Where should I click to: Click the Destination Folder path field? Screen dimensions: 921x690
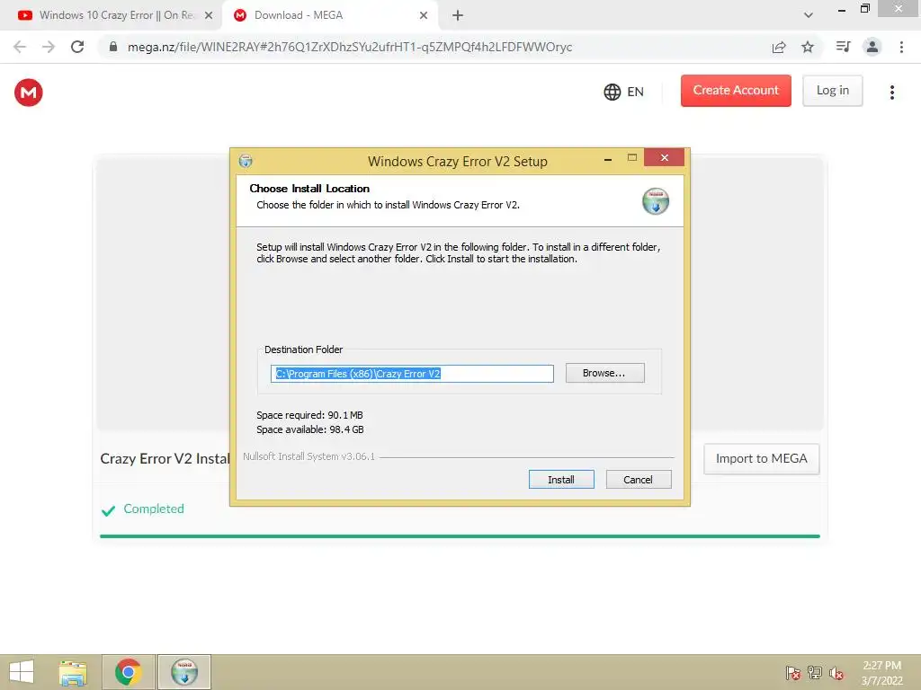click(x=412, y=374)
